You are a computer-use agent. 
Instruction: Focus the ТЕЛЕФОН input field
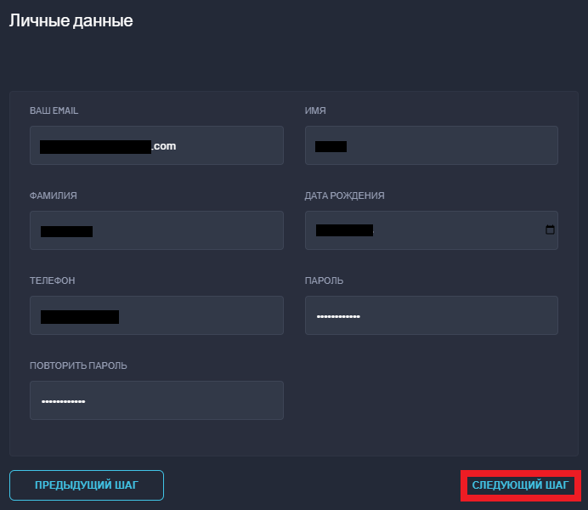click(156, 315)
